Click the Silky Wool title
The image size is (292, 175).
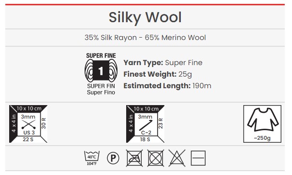(145, 17)
